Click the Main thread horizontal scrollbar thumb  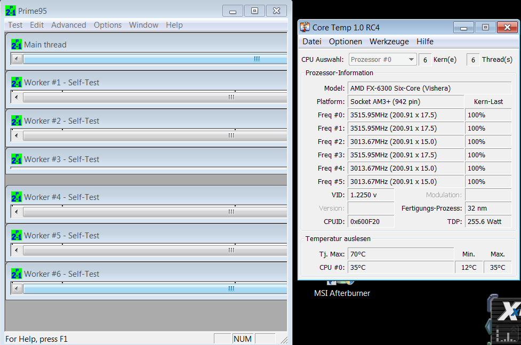(155, 59)
